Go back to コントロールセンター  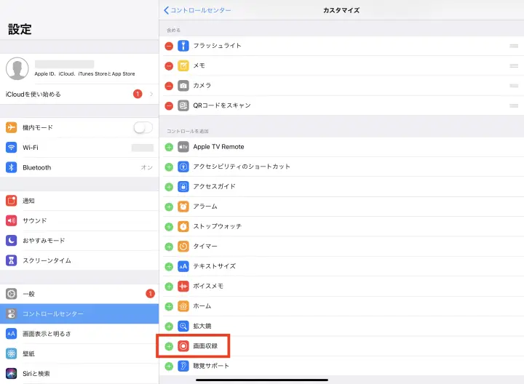[x=197, y=10]
